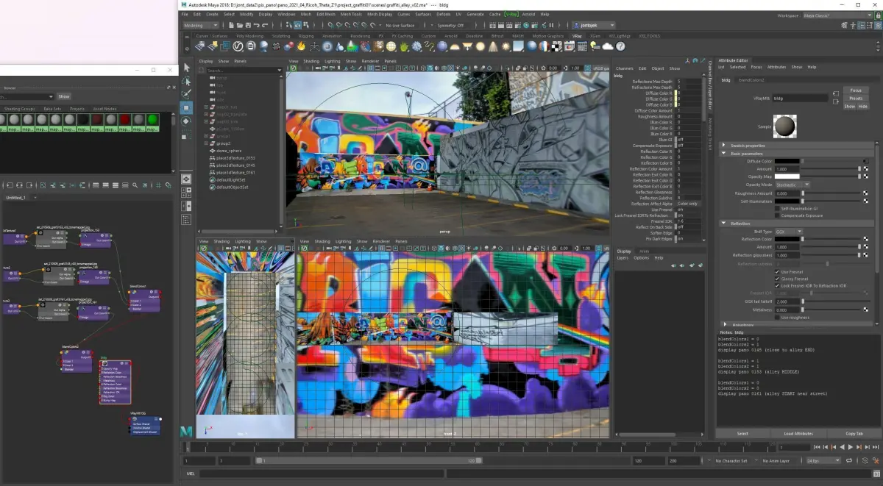Toggle the Use Fresnel checkbox
883x486 pixels.
pos(777,272)
